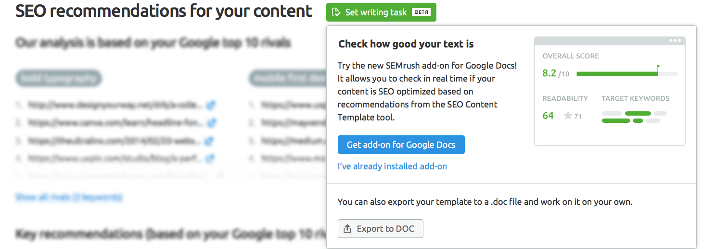Click text about exporting template to .doc
Viewport: 715px width, 249px height.
tap(485, 202)
